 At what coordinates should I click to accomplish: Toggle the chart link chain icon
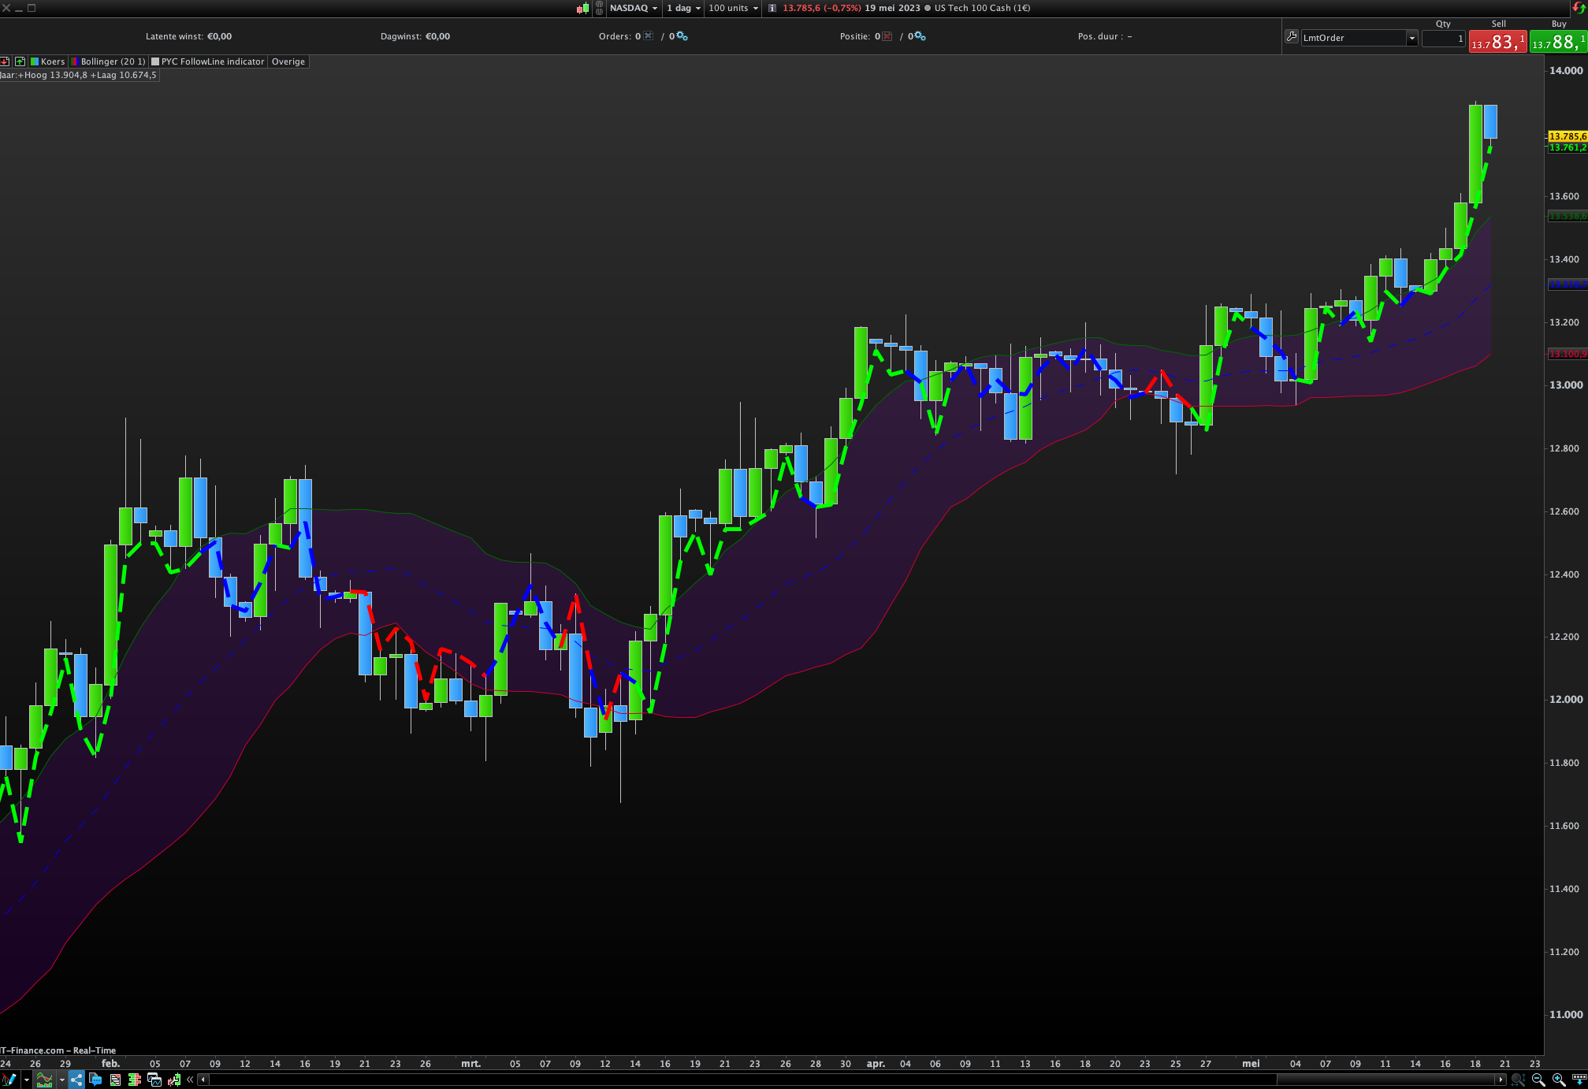599,8
